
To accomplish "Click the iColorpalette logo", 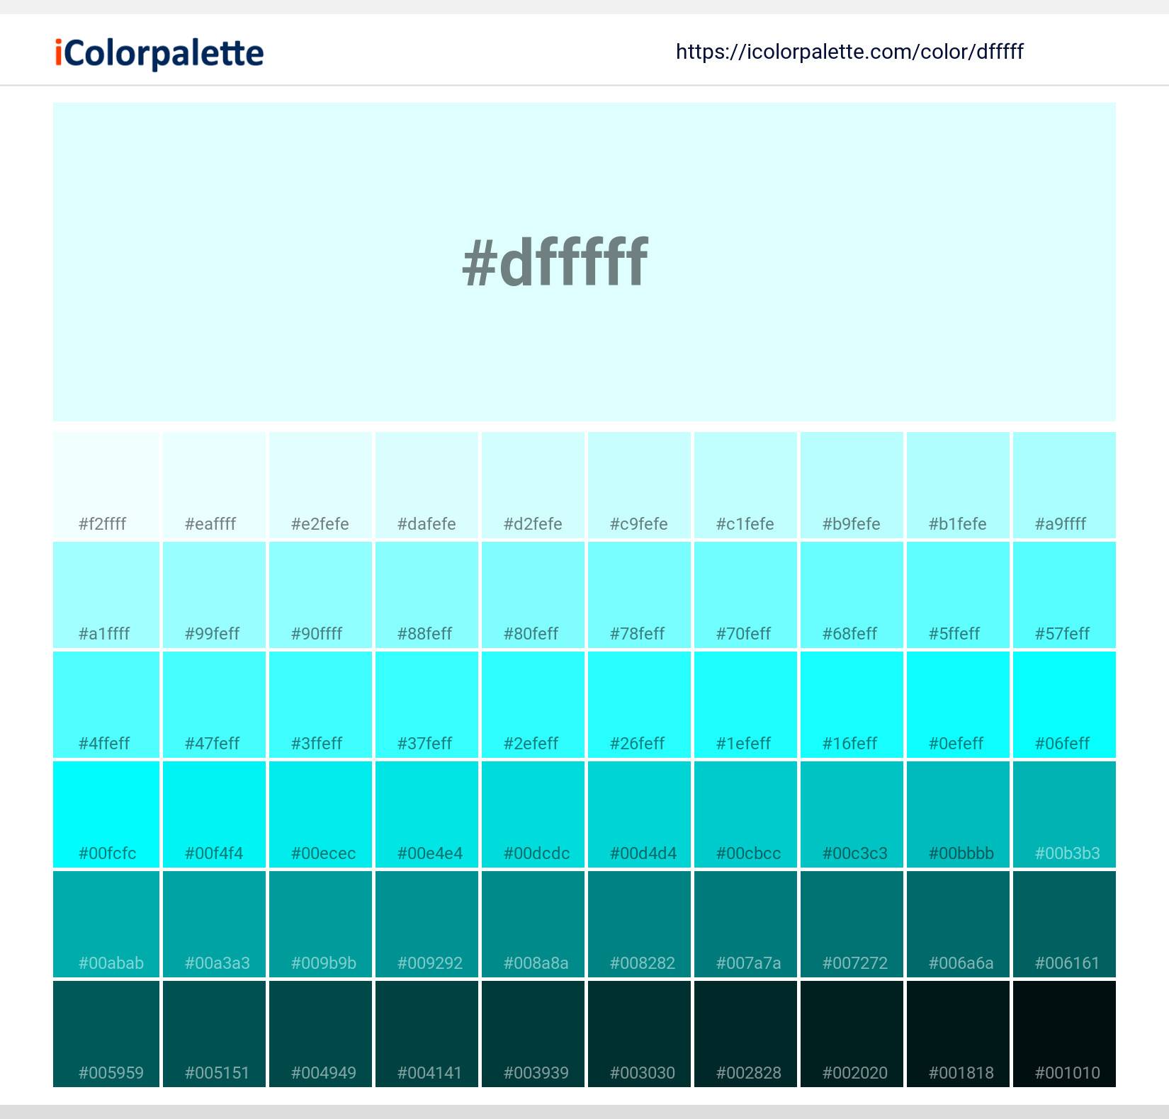I will [x=157, y=51].
